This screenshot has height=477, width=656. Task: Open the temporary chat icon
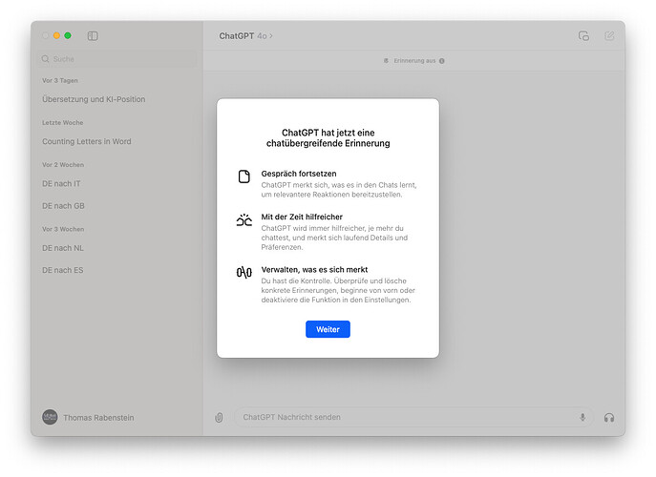click(x=583, y=36)
